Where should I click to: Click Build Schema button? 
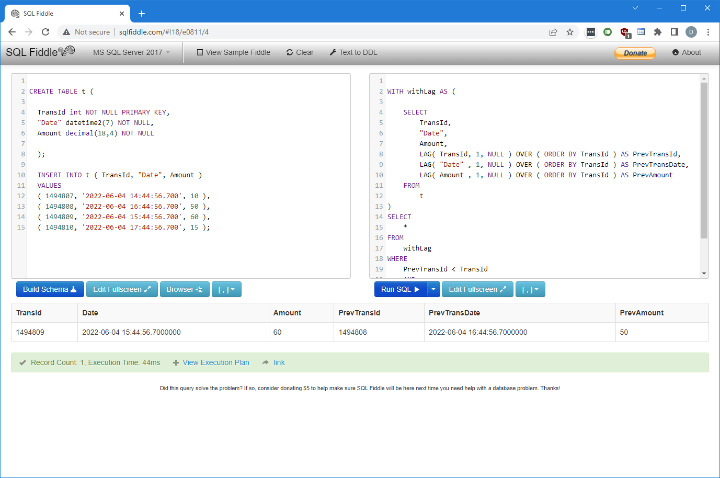[50, 289]
